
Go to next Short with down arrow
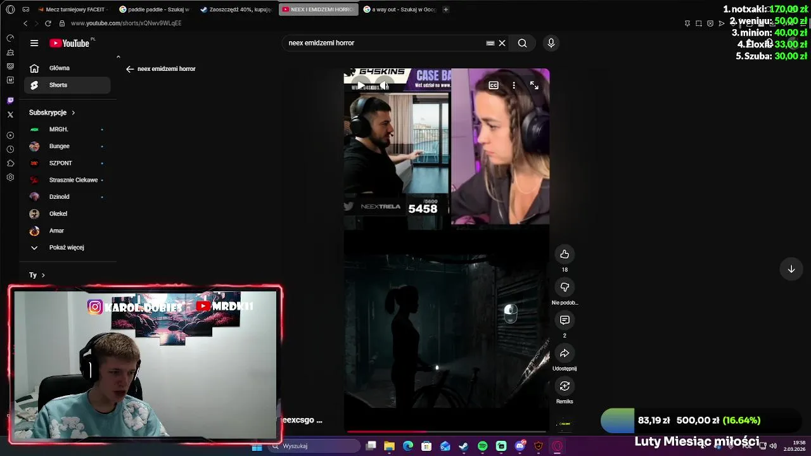[791, 269]
